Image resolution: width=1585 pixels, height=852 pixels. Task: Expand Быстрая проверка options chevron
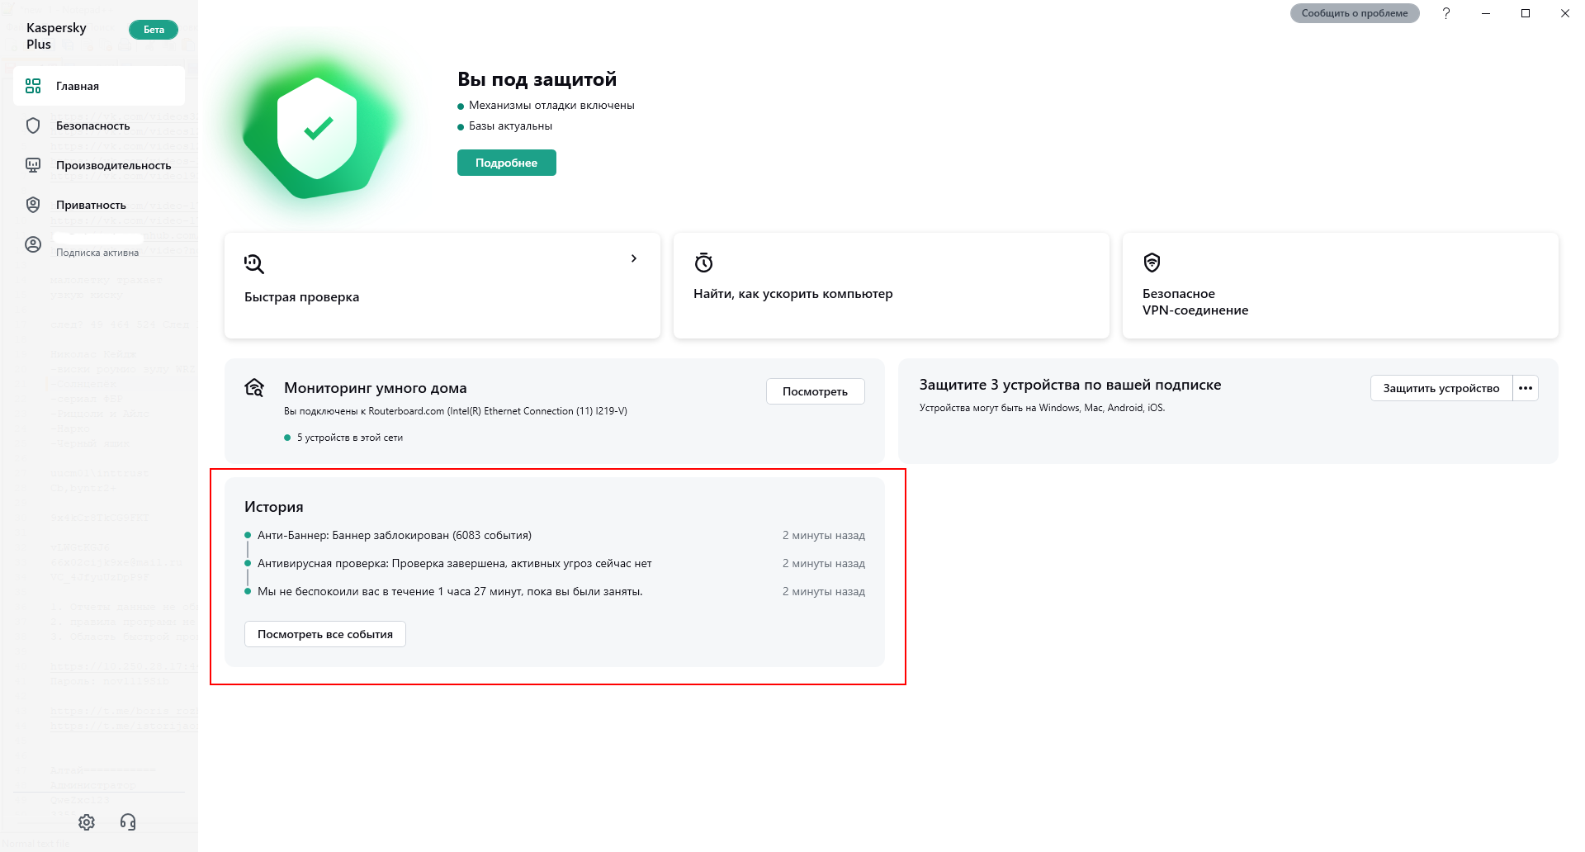[x=634, y=258]
